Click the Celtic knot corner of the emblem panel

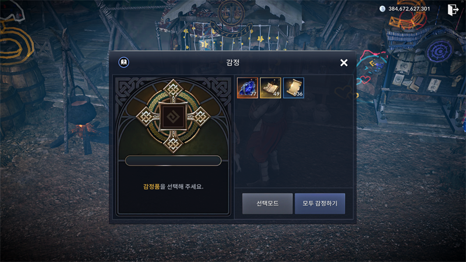click(126, 88)
